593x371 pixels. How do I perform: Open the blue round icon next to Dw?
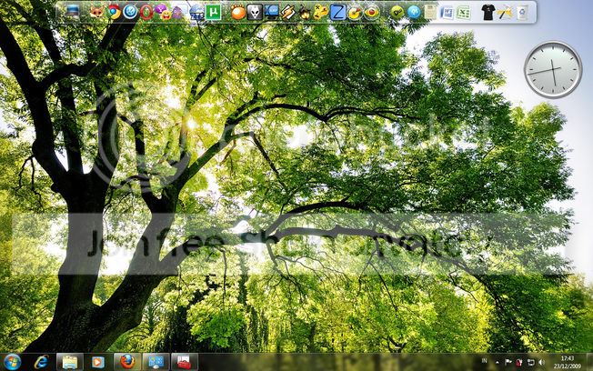point(413,12)
